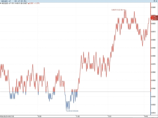158x118 pixels.
Task: Click the 11:00 time axis label
Action: (x=78, y=116)
